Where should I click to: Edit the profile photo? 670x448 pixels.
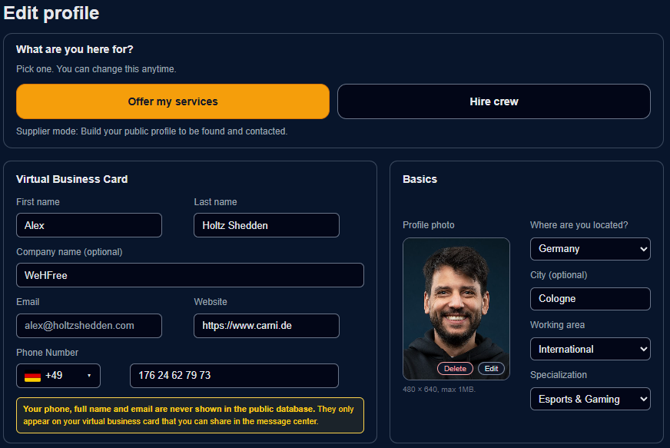click(492, 369)
